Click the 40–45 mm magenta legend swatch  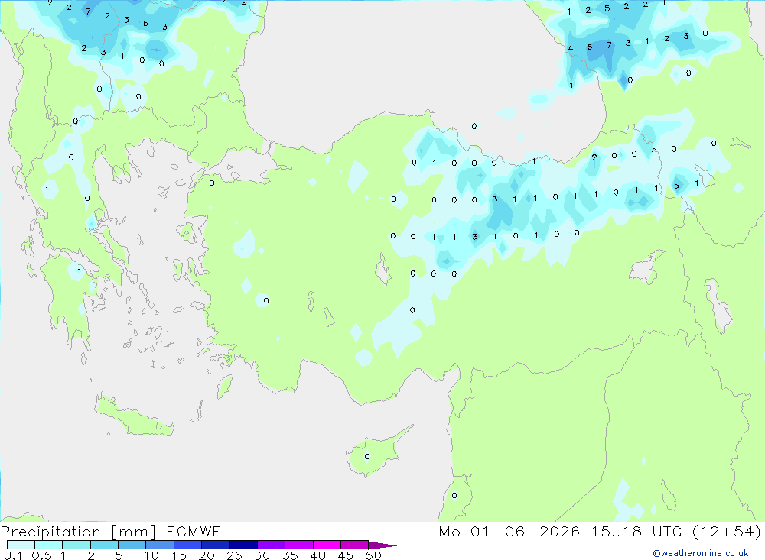pyautogui.click(x=327, y=545)
